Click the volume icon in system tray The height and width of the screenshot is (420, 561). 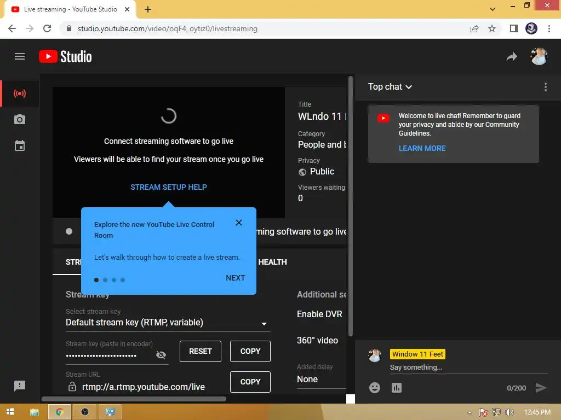509,412
